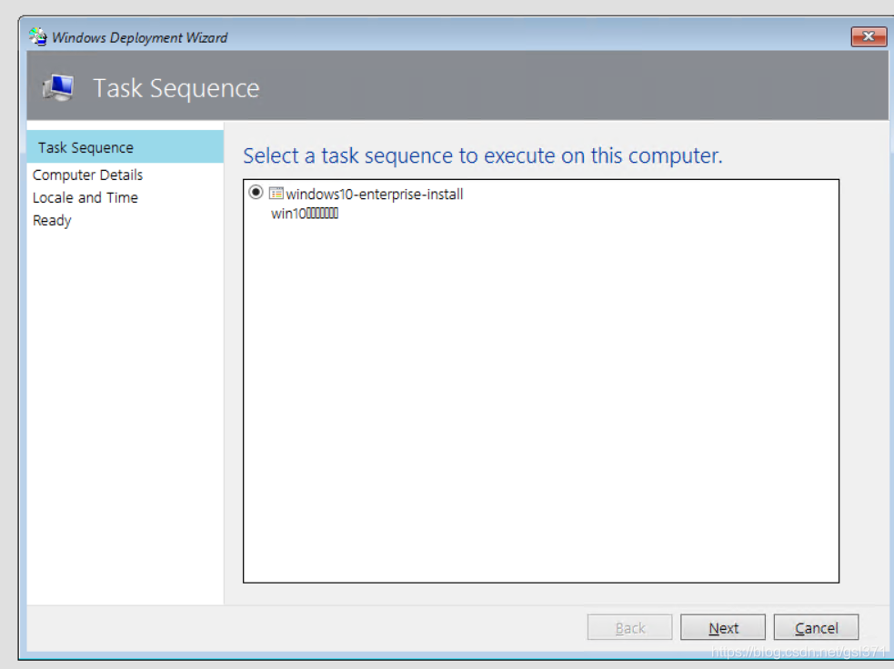Click the computer icon in the Task Sequence header
894x669 pixels.
[x=58, y=88]
